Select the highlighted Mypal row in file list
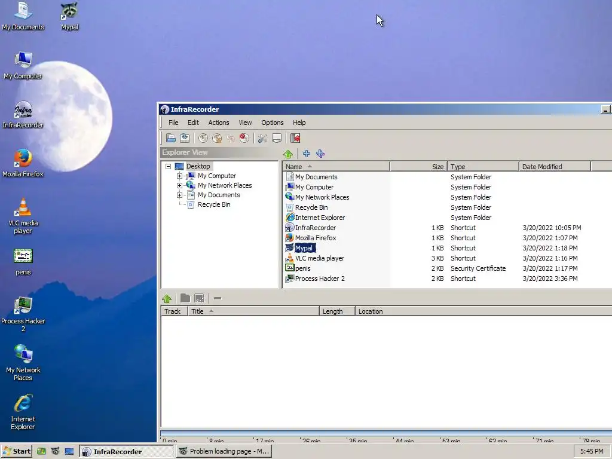The image size is (612, 459). click(x=447, y=248)
